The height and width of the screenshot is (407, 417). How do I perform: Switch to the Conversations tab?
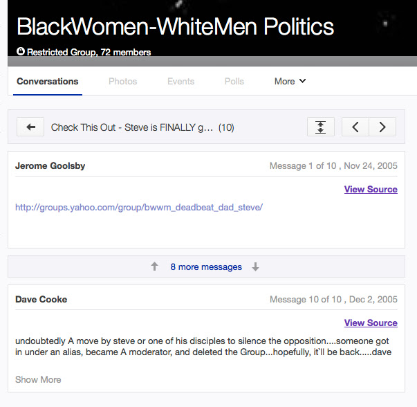tap(47, 81)
